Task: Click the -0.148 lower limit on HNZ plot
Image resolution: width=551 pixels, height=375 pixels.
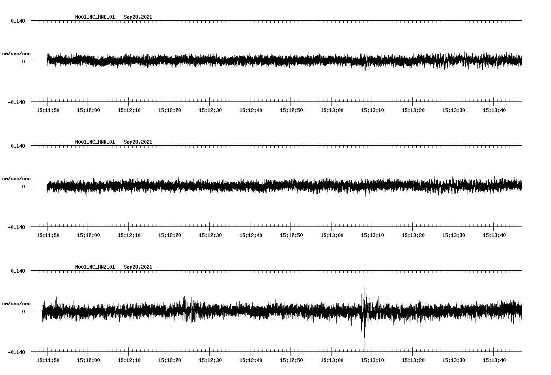Action: pyautogui.click(x=16, y=352)
